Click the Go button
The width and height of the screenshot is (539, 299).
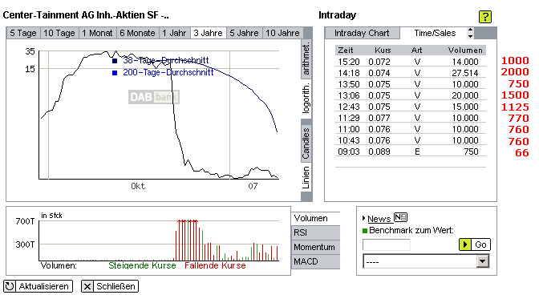[480, 244]
